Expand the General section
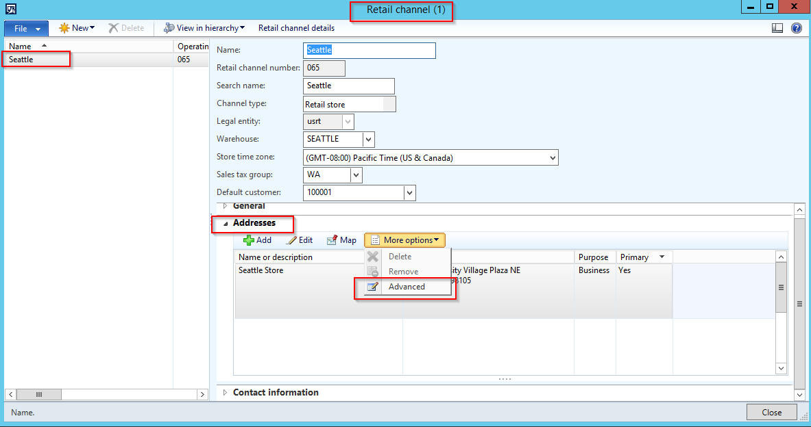The width and height of the screenshot is (811, 427). (x=224, y=205)
